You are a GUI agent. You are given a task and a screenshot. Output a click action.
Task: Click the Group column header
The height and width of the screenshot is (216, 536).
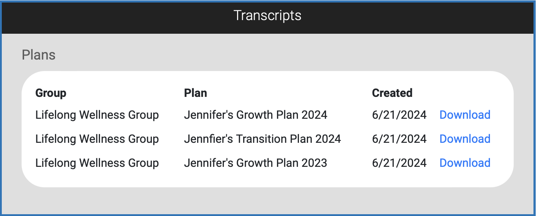coord(51,93)
